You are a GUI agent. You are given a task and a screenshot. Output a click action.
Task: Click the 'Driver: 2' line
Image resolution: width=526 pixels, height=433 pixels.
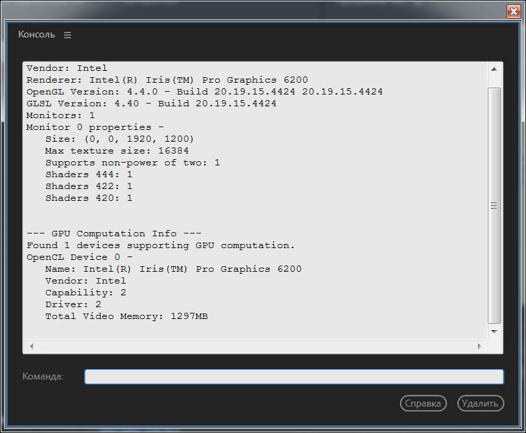pos(73,304)
